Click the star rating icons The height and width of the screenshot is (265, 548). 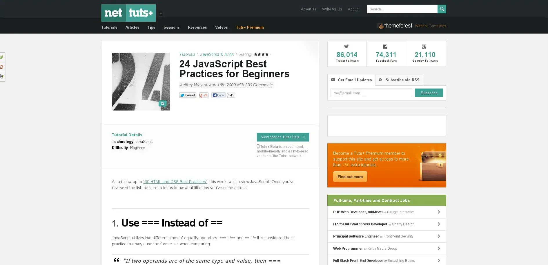tap(261, 54)
